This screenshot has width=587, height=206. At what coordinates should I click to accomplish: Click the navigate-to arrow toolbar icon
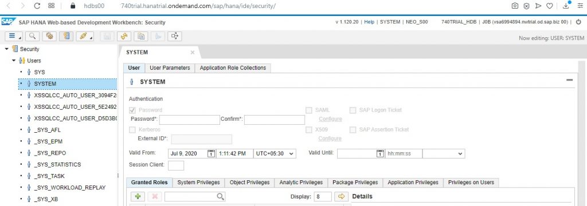click(x=175, y=36)
